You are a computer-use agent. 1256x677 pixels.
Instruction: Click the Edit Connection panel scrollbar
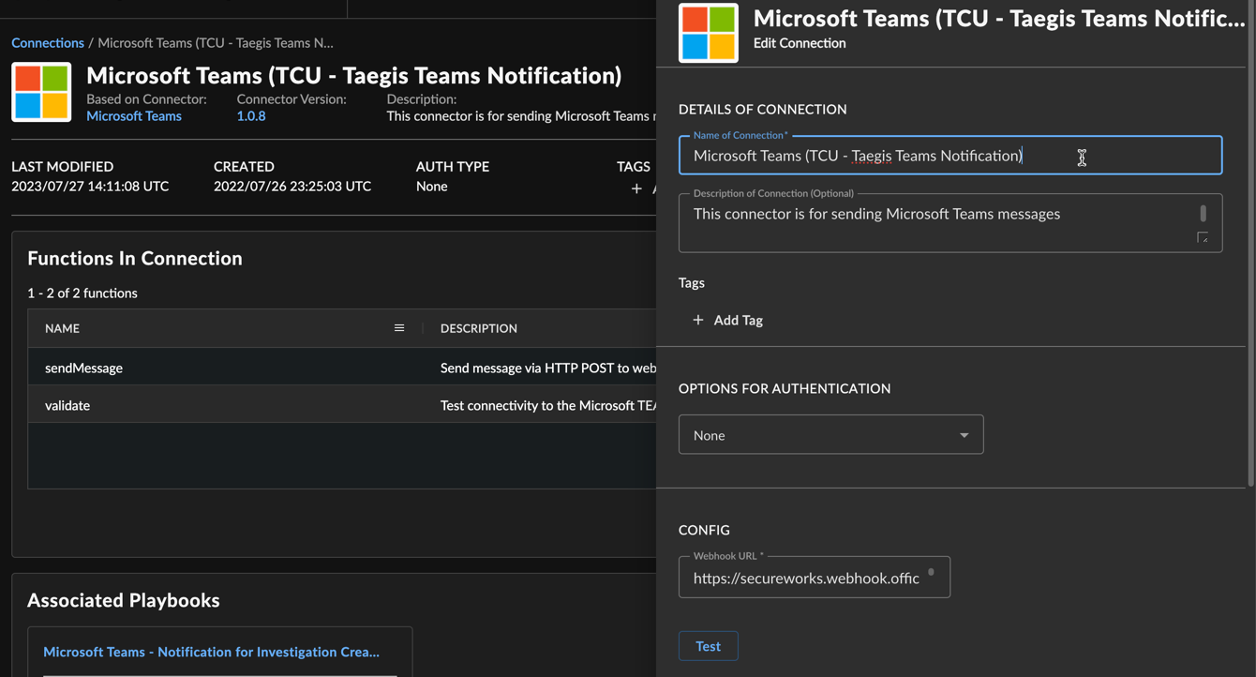(1250, 244)
